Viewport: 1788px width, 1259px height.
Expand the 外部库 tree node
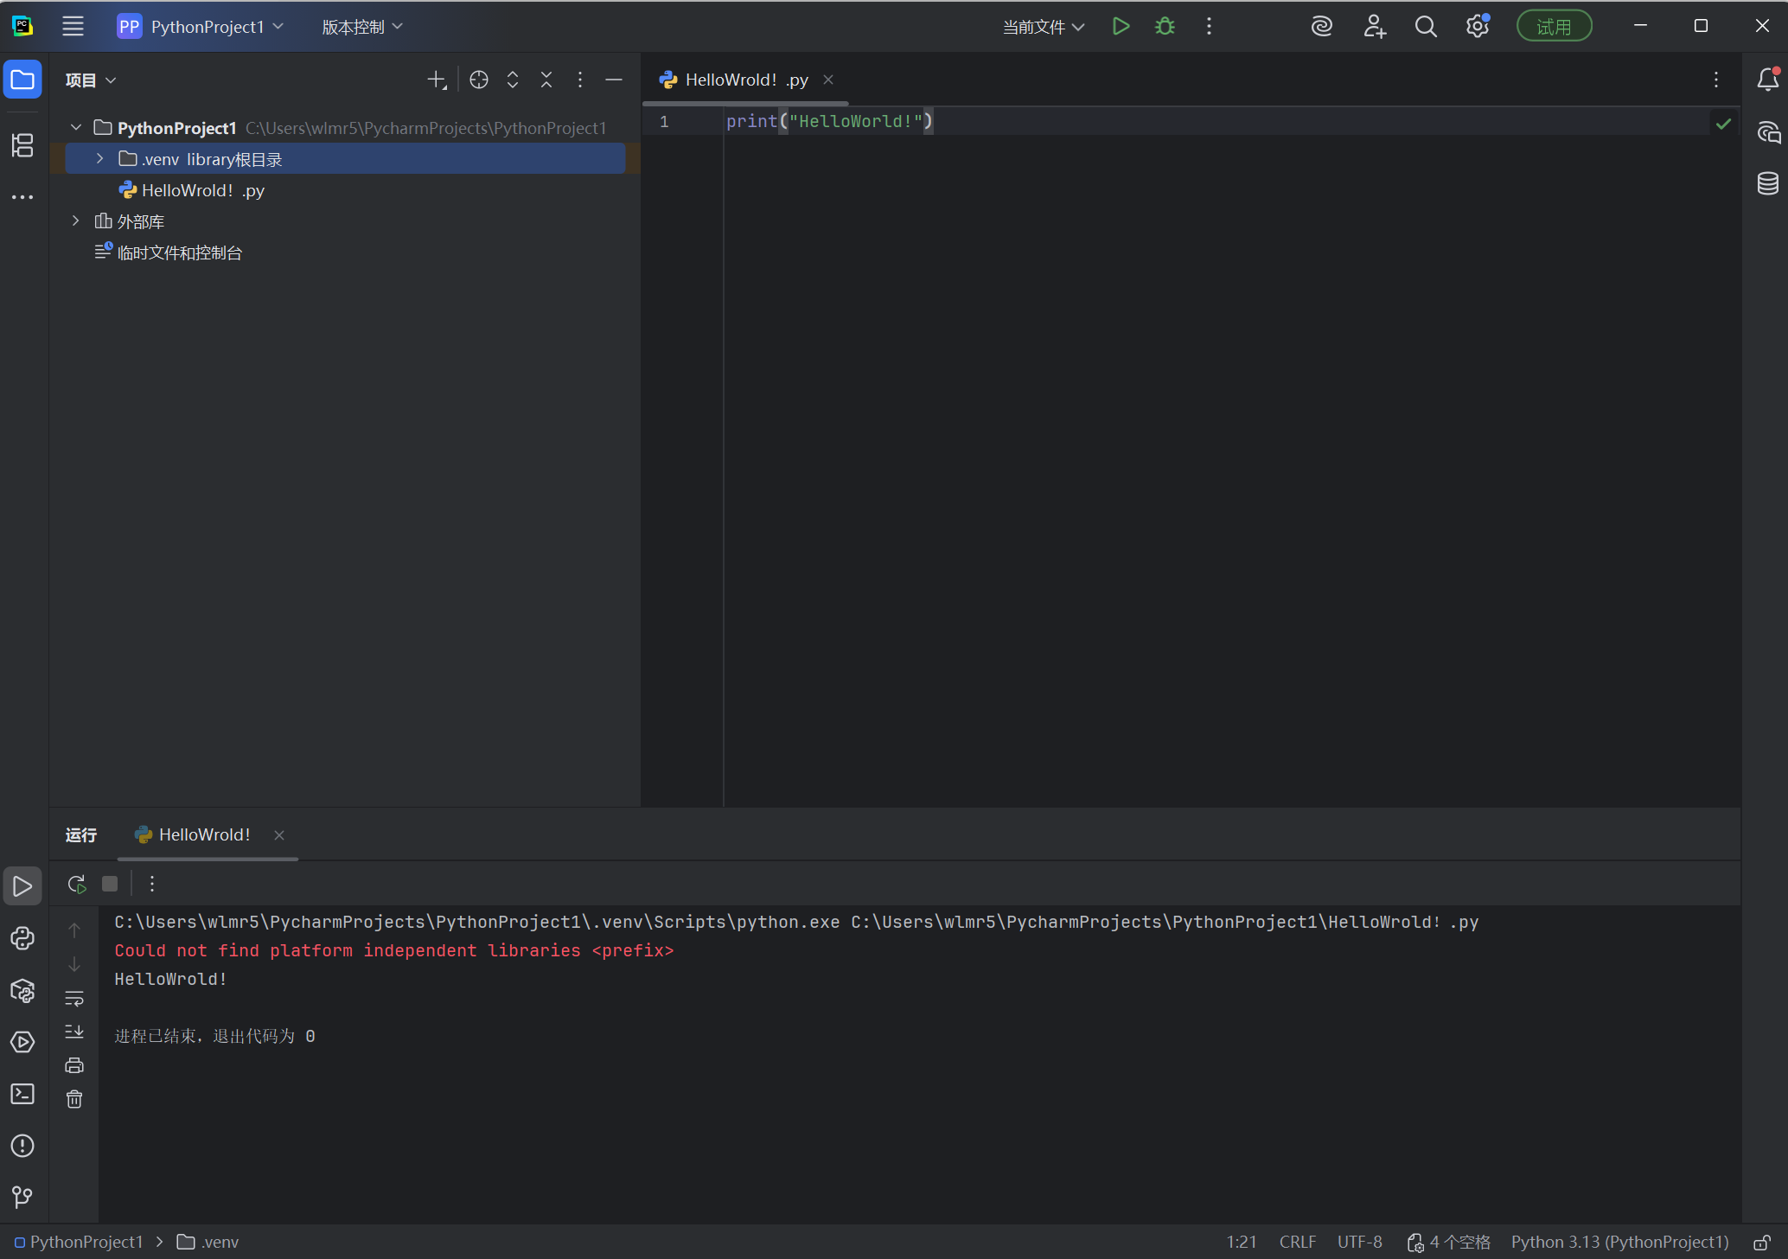[x=75, y=221]
